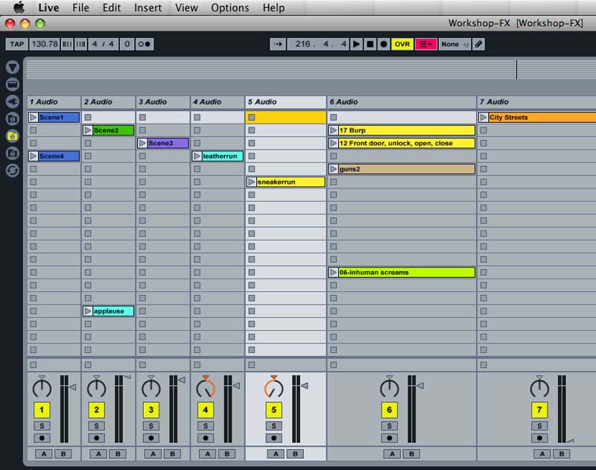Screen dimensions: 596x470
Task: Launch the Scene2 clip
Action: (88, 130)
